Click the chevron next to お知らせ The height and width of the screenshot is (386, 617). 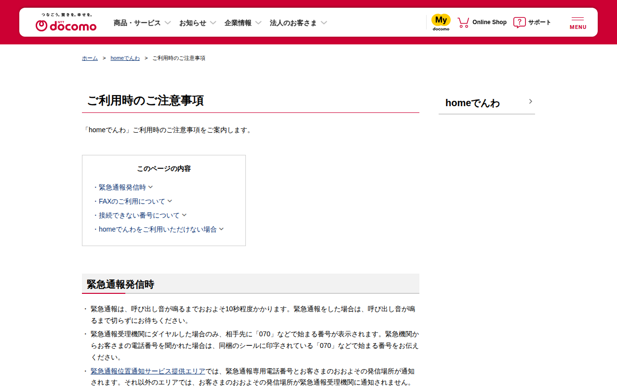(213, 23)
